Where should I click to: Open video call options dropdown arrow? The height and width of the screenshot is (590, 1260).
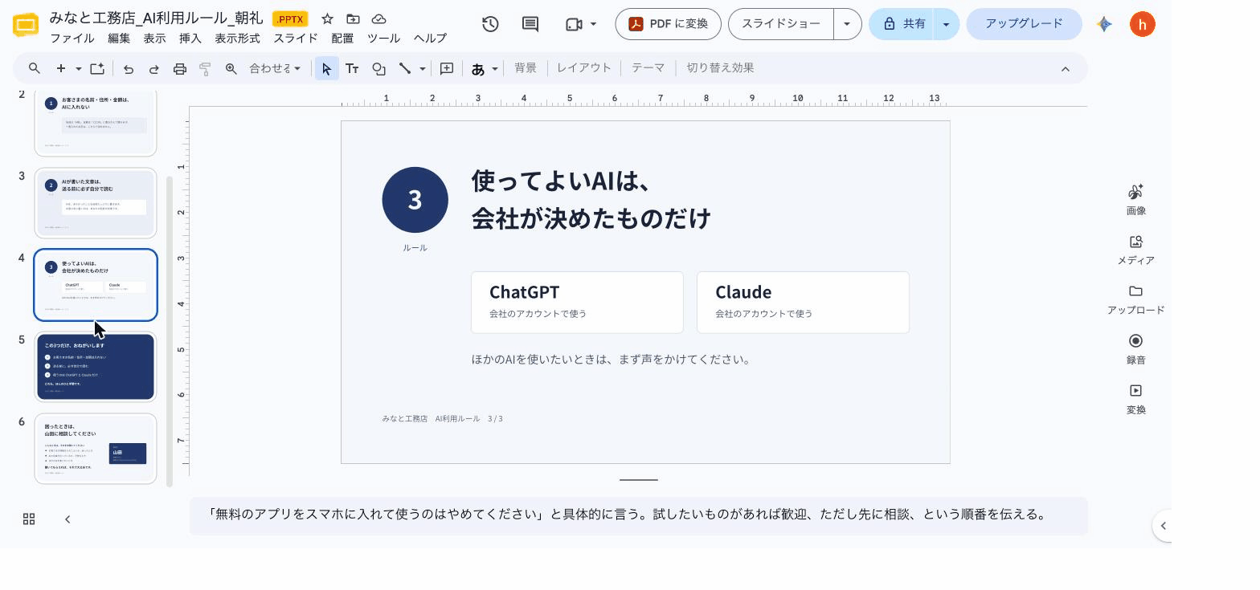(x=593, y=24)
